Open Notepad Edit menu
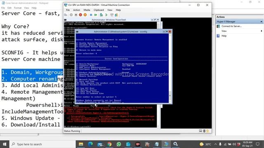The width and height of the screenshot is (264, 148). tap(9, 8)
